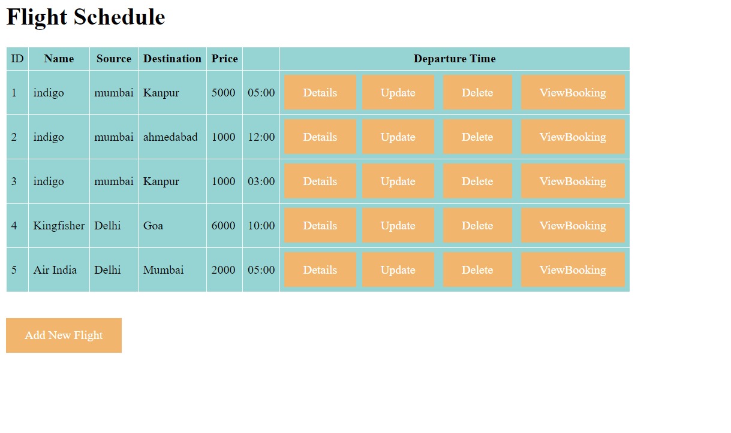Open ViewBooking for the Goa flight
The image size is (731, 433).
coord(573,225)
